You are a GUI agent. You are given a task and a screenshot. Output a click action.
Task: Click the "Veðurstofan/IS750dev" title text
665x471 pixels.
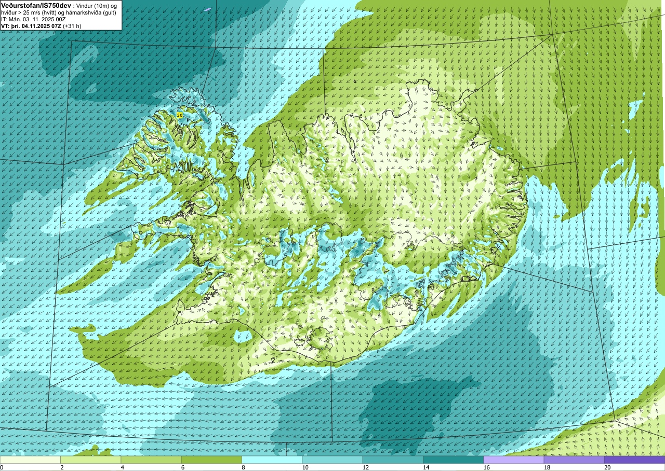point(36,6)
